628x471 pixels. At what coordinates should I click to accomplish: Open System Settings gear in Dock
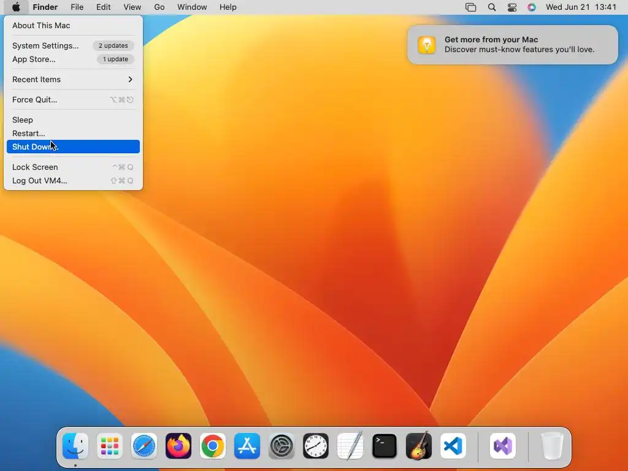pos(281,446)
